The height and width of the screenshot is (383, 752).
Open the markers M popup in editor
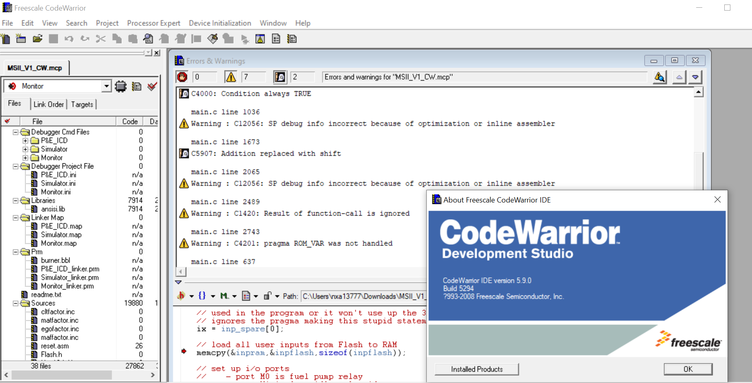point(224,296)
